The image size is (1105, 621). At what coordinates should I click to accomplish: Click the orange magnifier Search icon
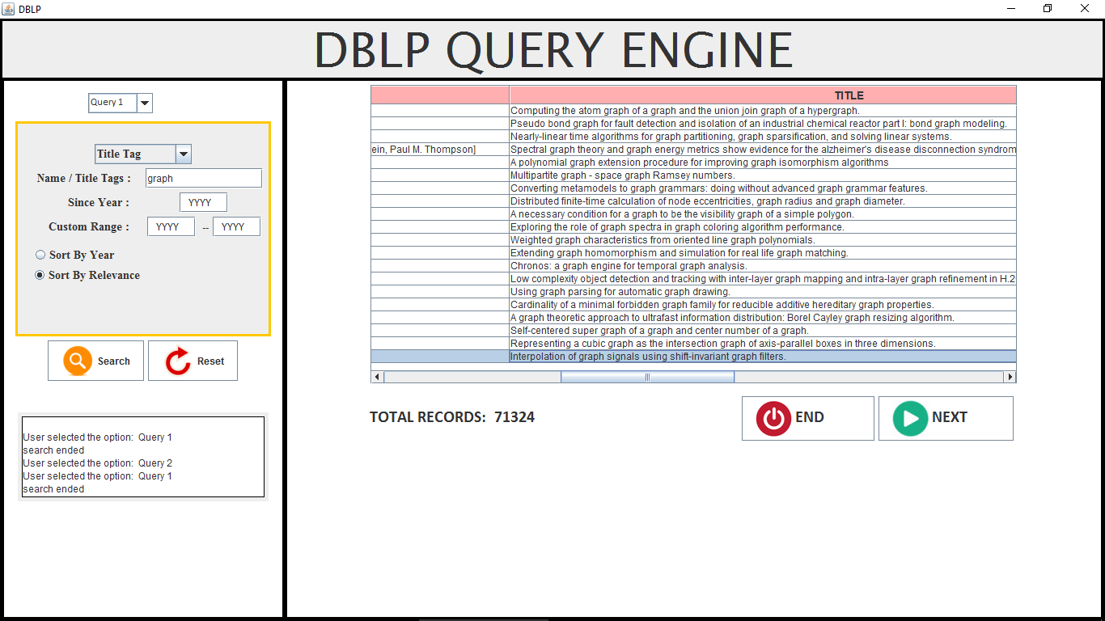click(x=77, y=361)
